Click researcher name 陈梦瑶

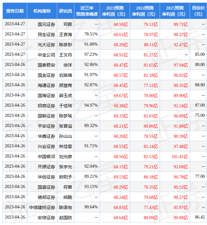(x=66, y=116)
